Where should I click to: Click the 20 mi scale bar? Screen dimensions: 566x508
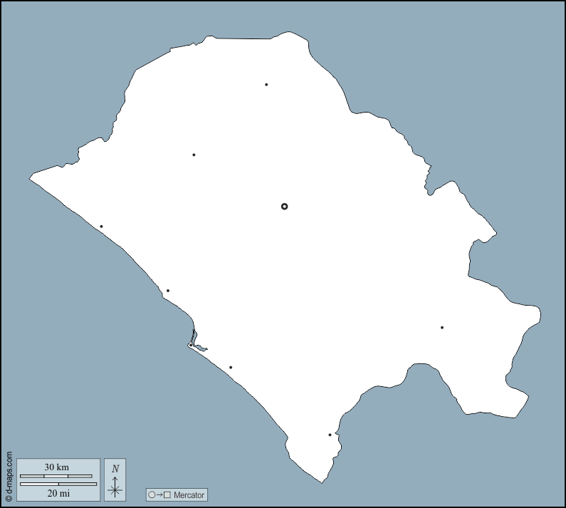coord(58,484)
